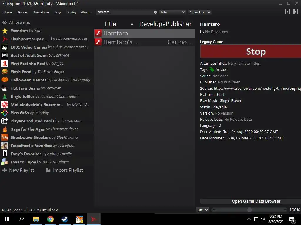This screenshot has width=301, height=225.
Task: Click the trochoivui.com source URL
Action: click(257, 88)
